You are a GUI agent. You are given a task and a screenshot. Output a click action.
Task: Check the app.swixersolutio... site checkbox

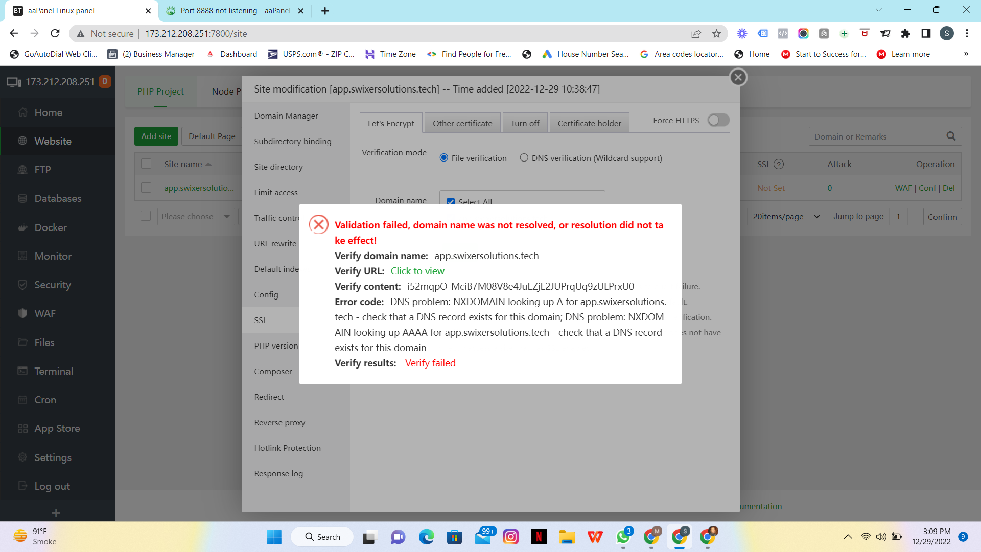tap(146, 188)
